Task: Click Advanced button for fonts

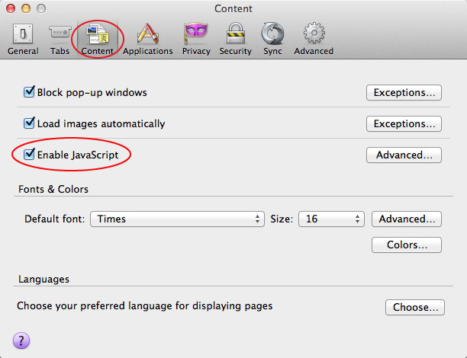Action: coord(407,219)
